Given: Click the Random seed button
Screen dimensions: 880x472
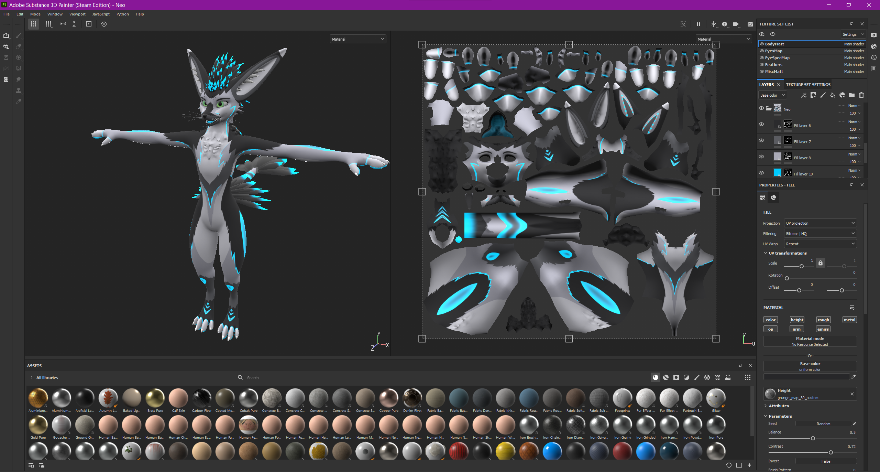Looking at the screenshot, I should coord(823,424).
